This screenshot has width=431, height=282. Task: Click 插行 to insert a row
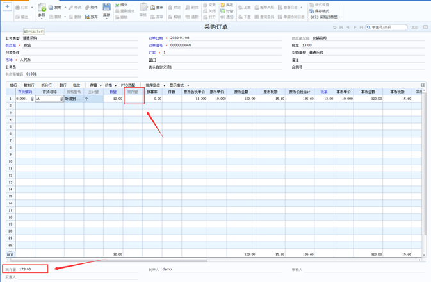[x=13, y=85]
